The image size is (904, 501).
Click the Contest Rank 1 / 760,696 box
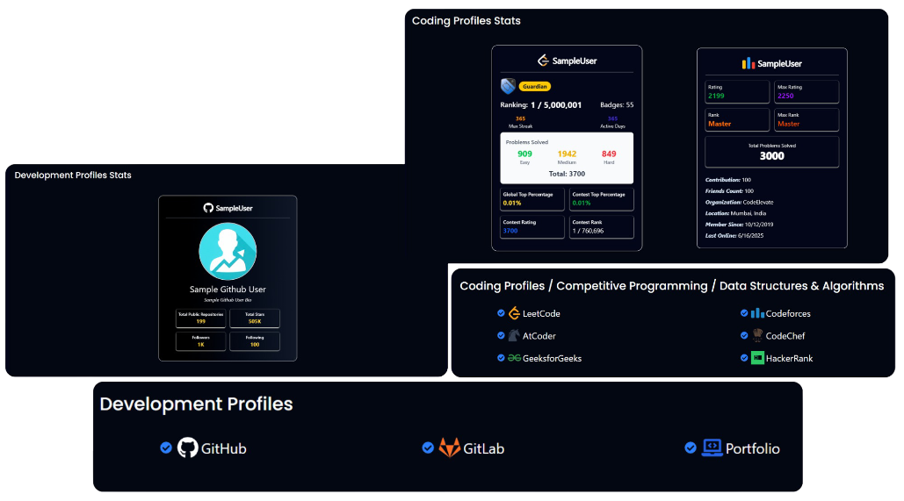601,226
